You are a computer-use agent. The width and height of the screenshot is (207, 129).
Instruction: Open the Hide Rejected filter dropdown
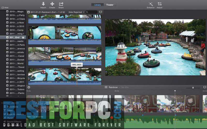76,12
